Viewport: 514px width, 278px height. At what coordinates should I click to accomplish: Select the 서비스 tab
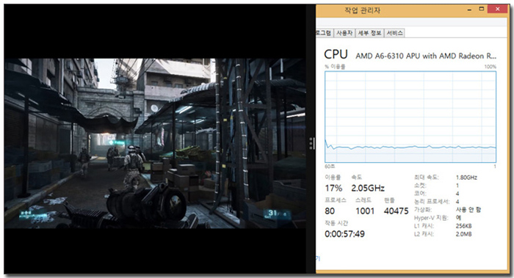394,33
